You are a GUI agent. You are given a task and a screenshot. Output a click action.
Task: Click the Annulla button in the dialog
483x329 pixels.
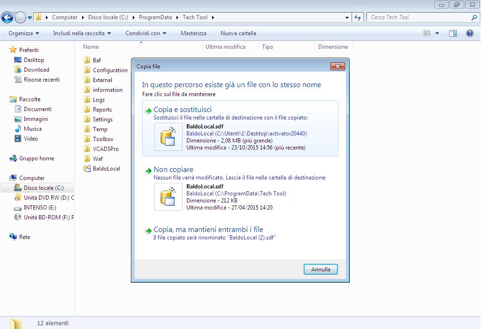click(321, 269)
